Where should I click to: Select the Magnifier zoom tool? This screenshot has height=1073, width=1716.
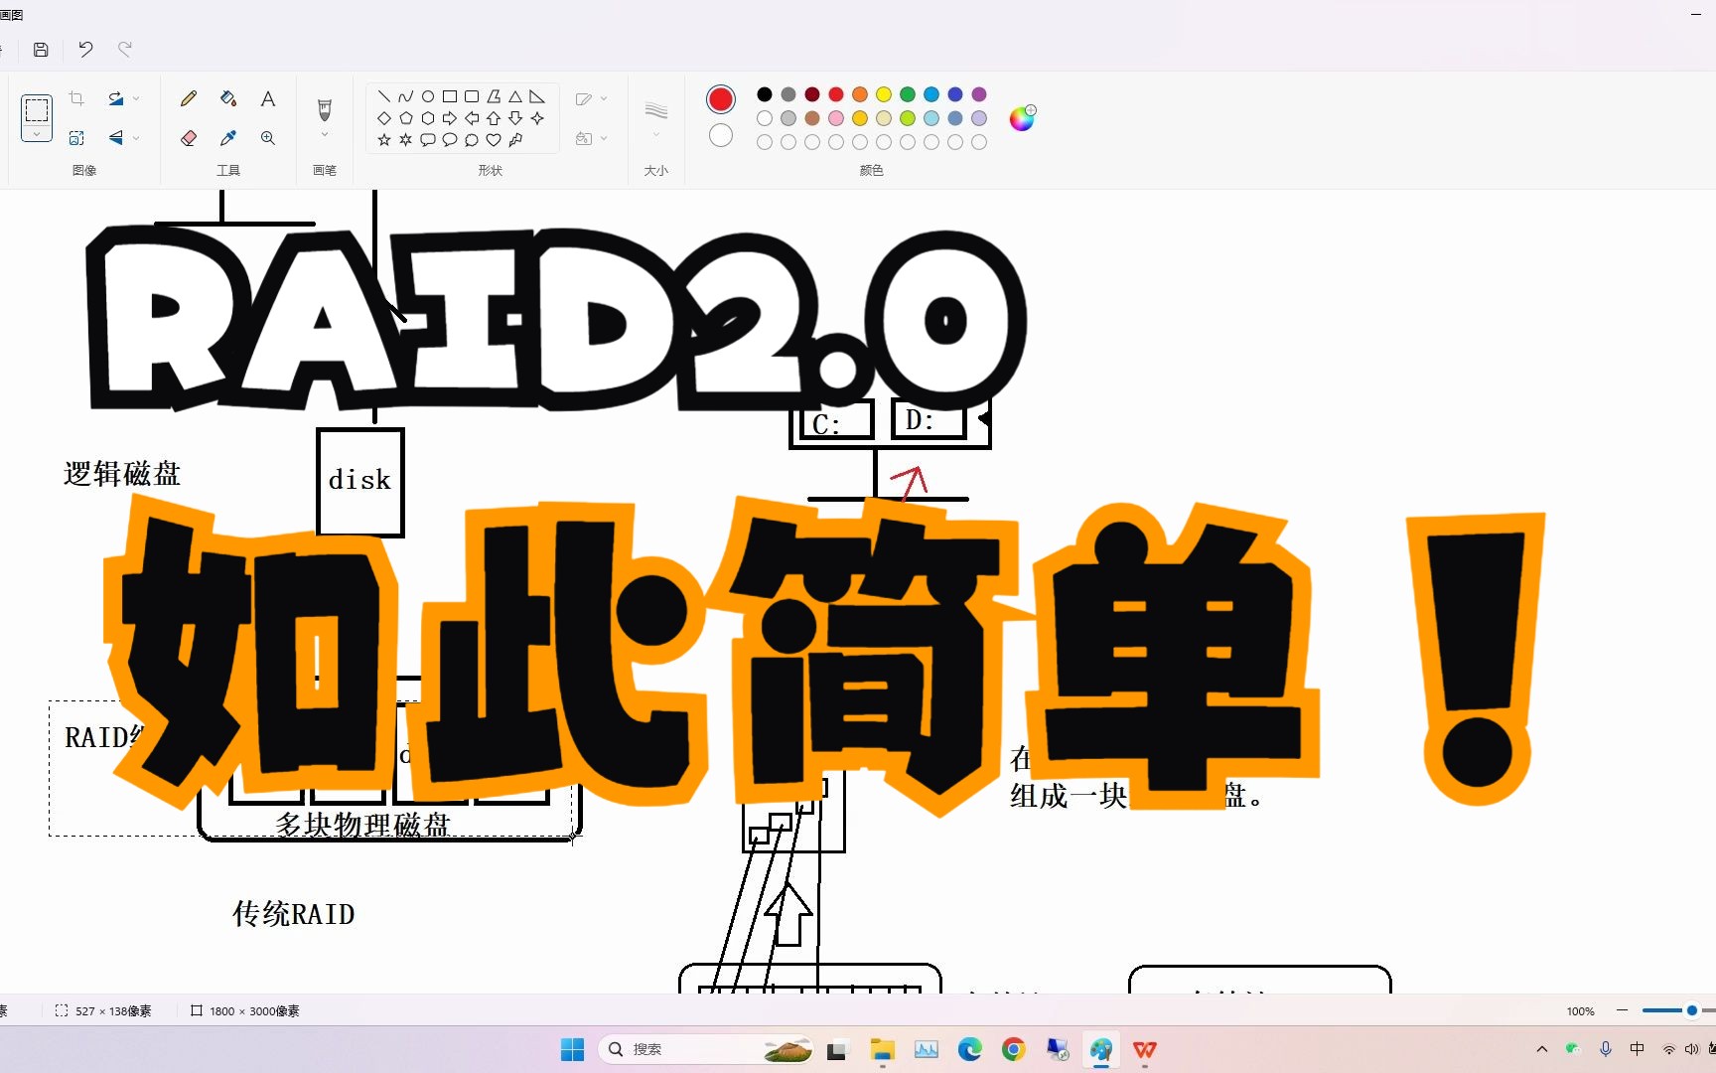[268, 138]
